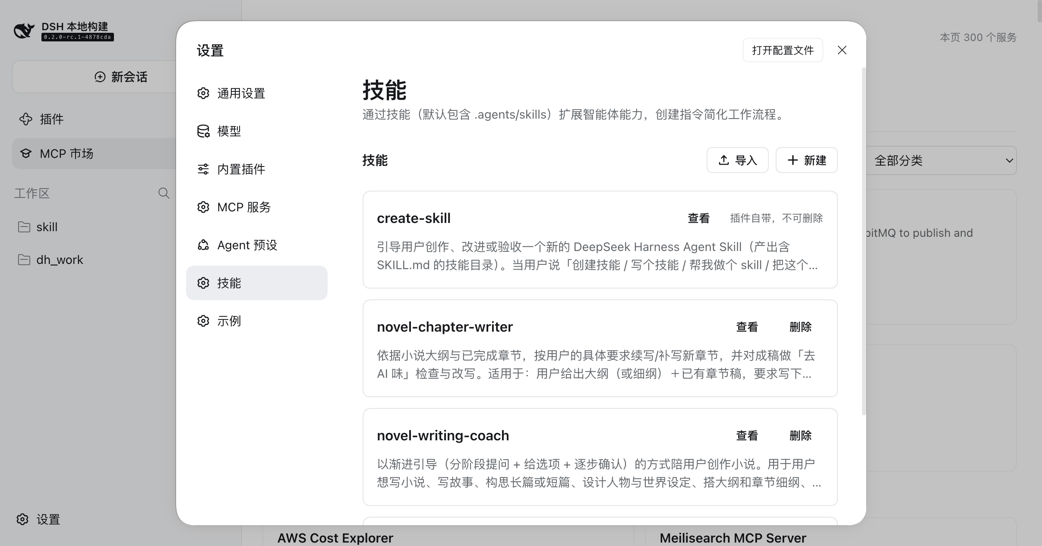
Task: Select the 技能 settings section
Action: [x=257, y=283]
